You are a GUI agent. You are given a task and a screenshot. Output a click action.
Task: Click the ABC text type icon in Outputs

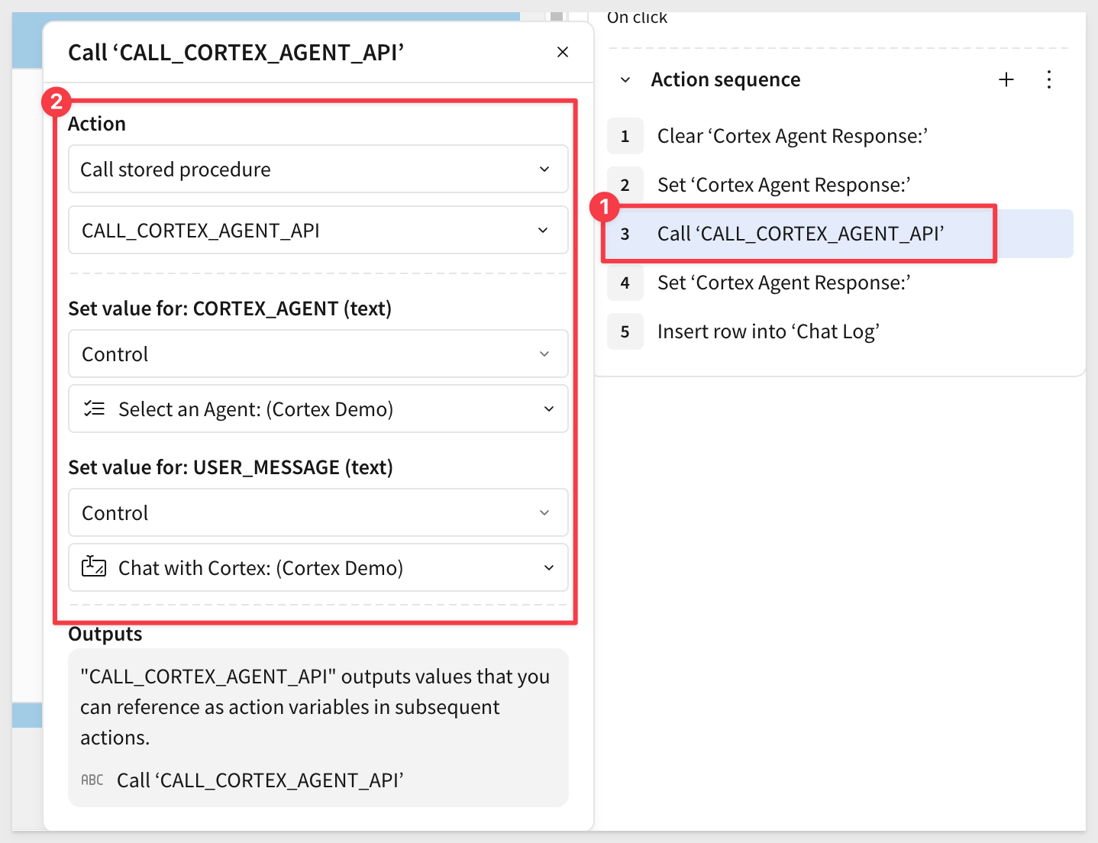coord(92,780)
